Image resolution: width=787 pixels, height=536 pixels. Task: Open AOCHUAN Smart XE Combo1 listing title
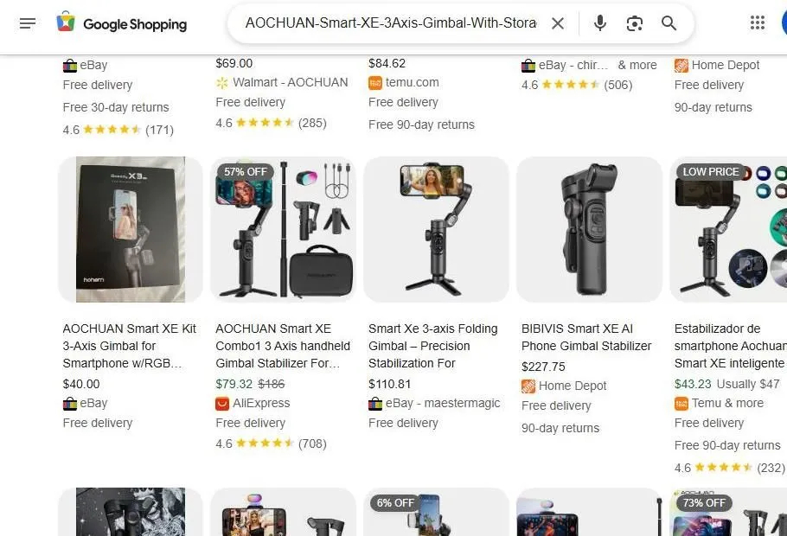[x=283, y=346]
